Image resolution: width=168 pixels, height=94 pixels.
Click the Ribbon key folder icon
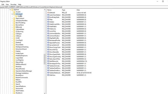click(14, 80)
